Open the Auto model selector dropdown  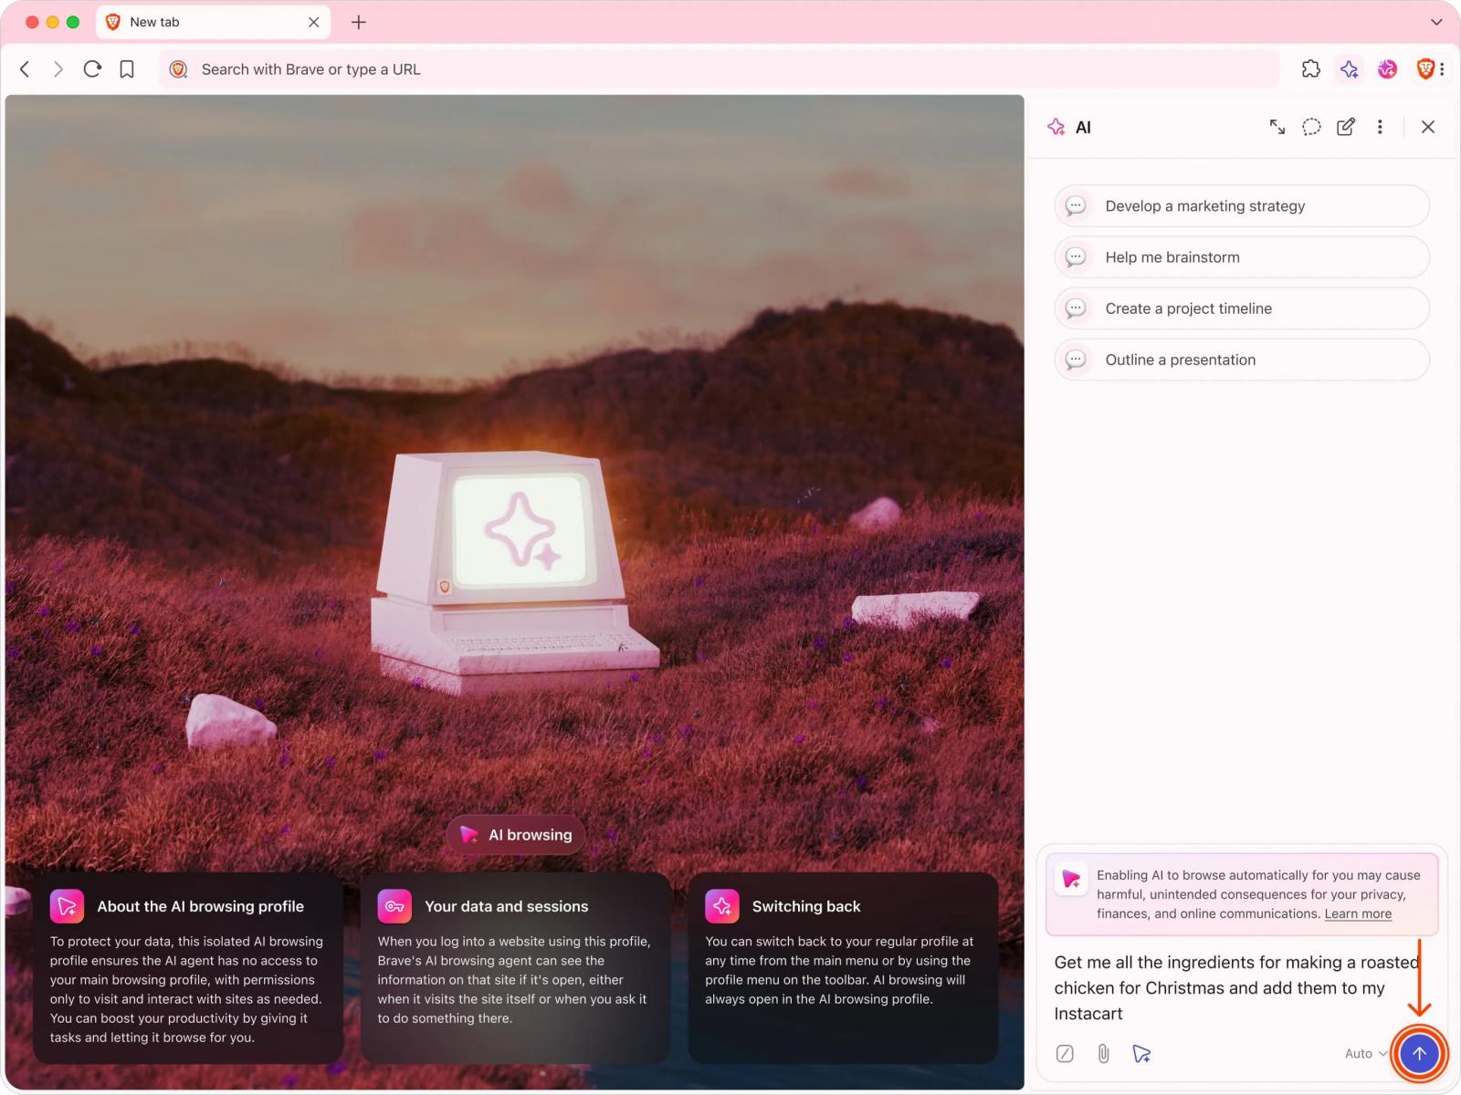[x=1363, y=1053]
